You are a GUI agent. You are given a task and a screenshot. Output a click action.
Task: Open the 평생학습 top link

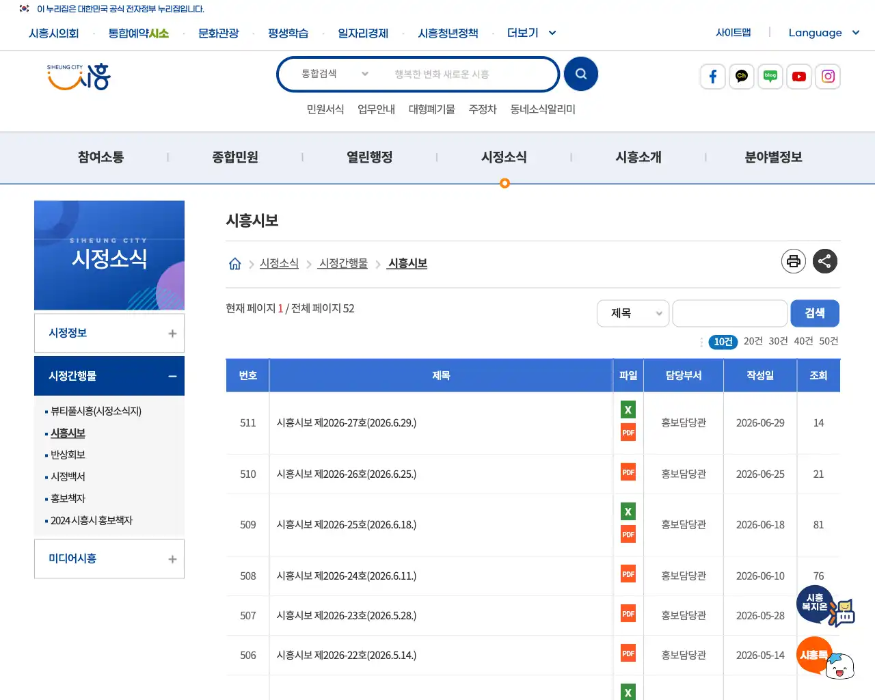[288, 33]
